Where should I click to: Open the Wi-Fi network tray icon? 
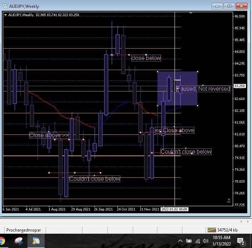pyautogui.click(x=198, y=241)
